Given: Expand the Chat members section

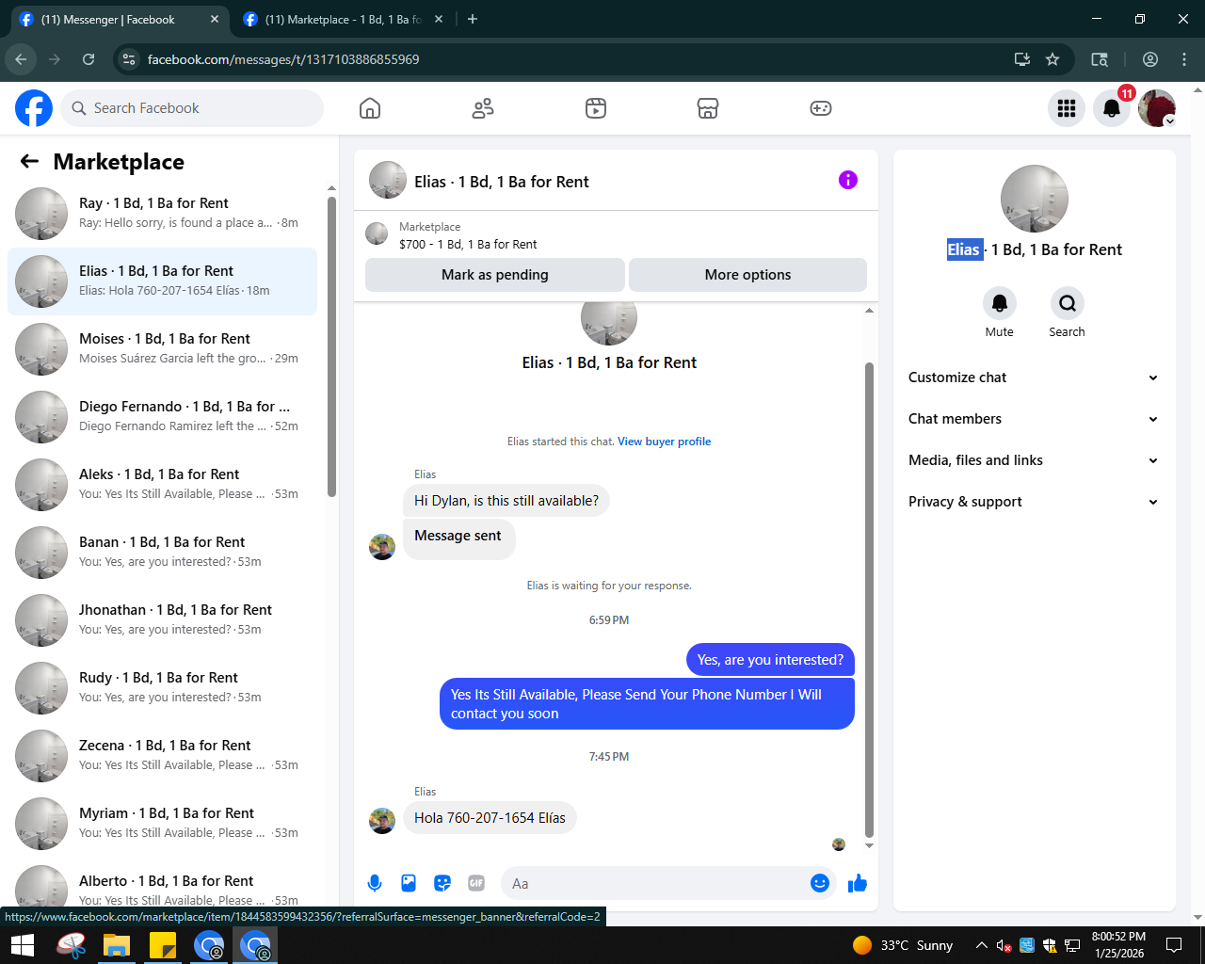Looking at the screenshot, I should pos(1034,419).
